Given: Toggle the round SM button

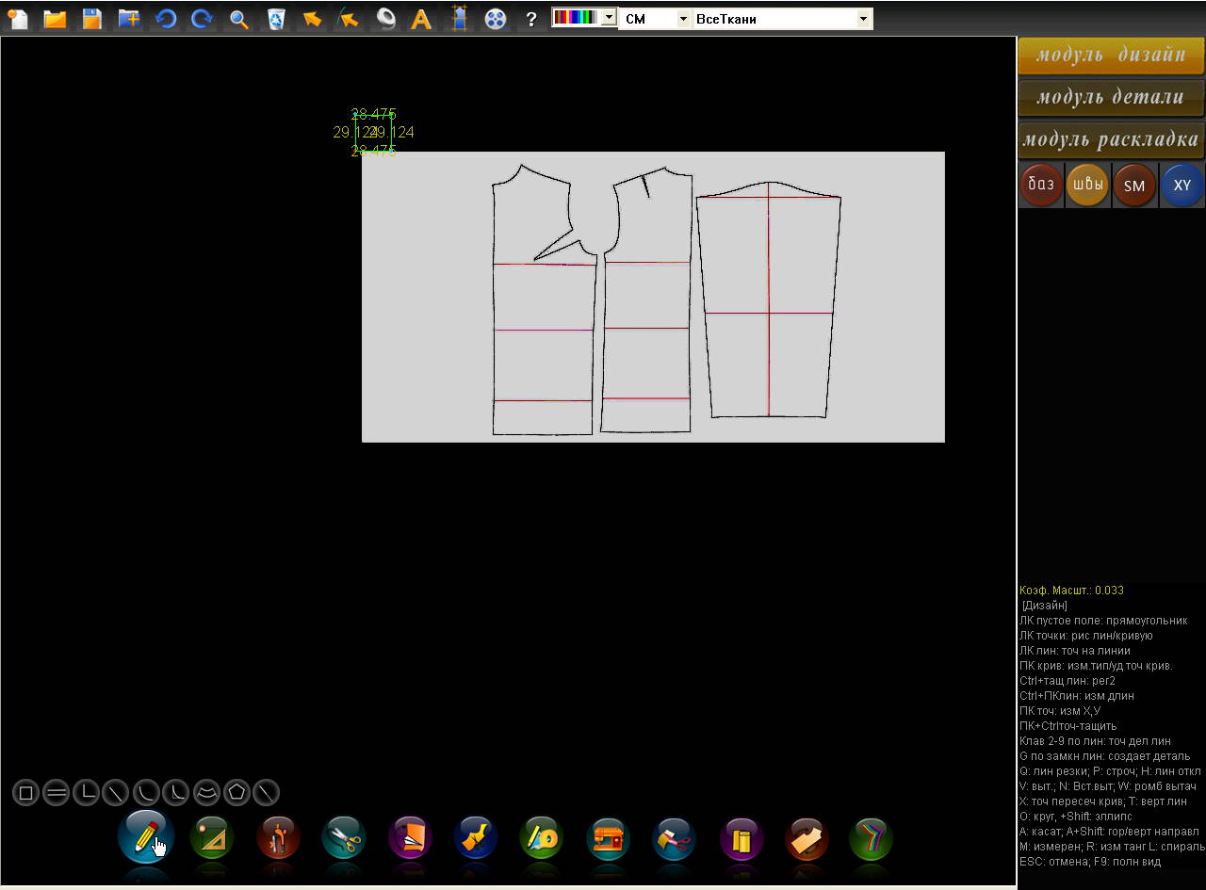Looking at the screenshot, I should 1134,186.
